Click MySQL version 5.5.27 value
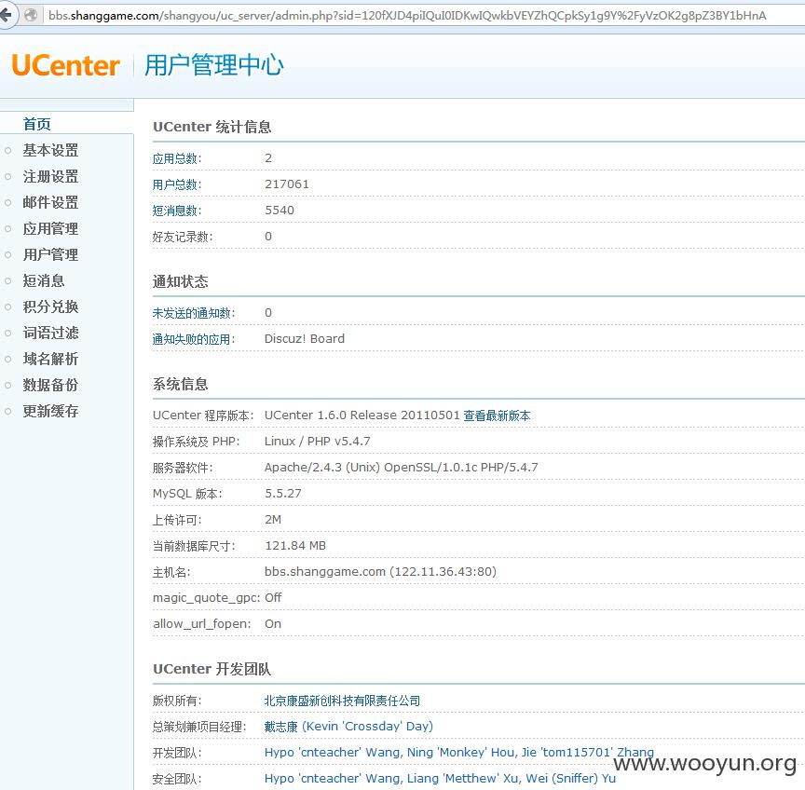Screen dimensions: 805x790 283,494
